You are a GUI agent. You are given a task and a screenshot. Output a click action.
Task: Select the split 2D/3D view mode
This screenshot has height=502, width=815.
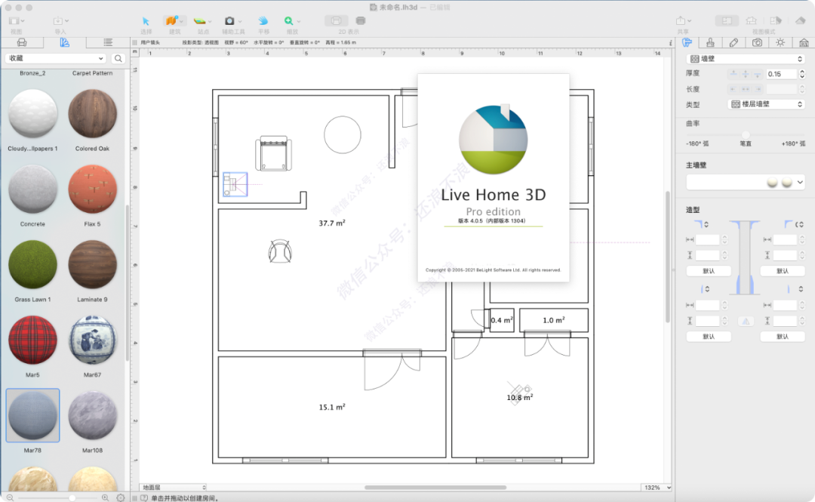click(775, 21)
